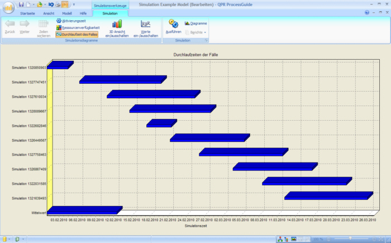This screenshot has width=391, height=243.
Task: Click the label Simulation 1322031585
Action: pos(29,184)
